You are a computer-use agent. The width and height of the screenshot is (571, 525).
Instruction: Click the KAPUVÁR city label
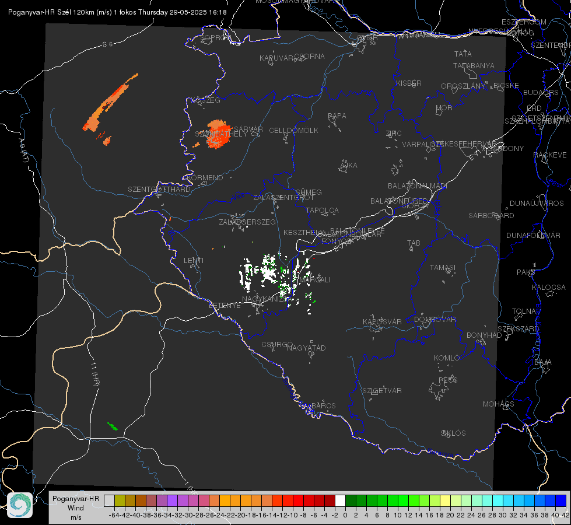click(277, 58)
